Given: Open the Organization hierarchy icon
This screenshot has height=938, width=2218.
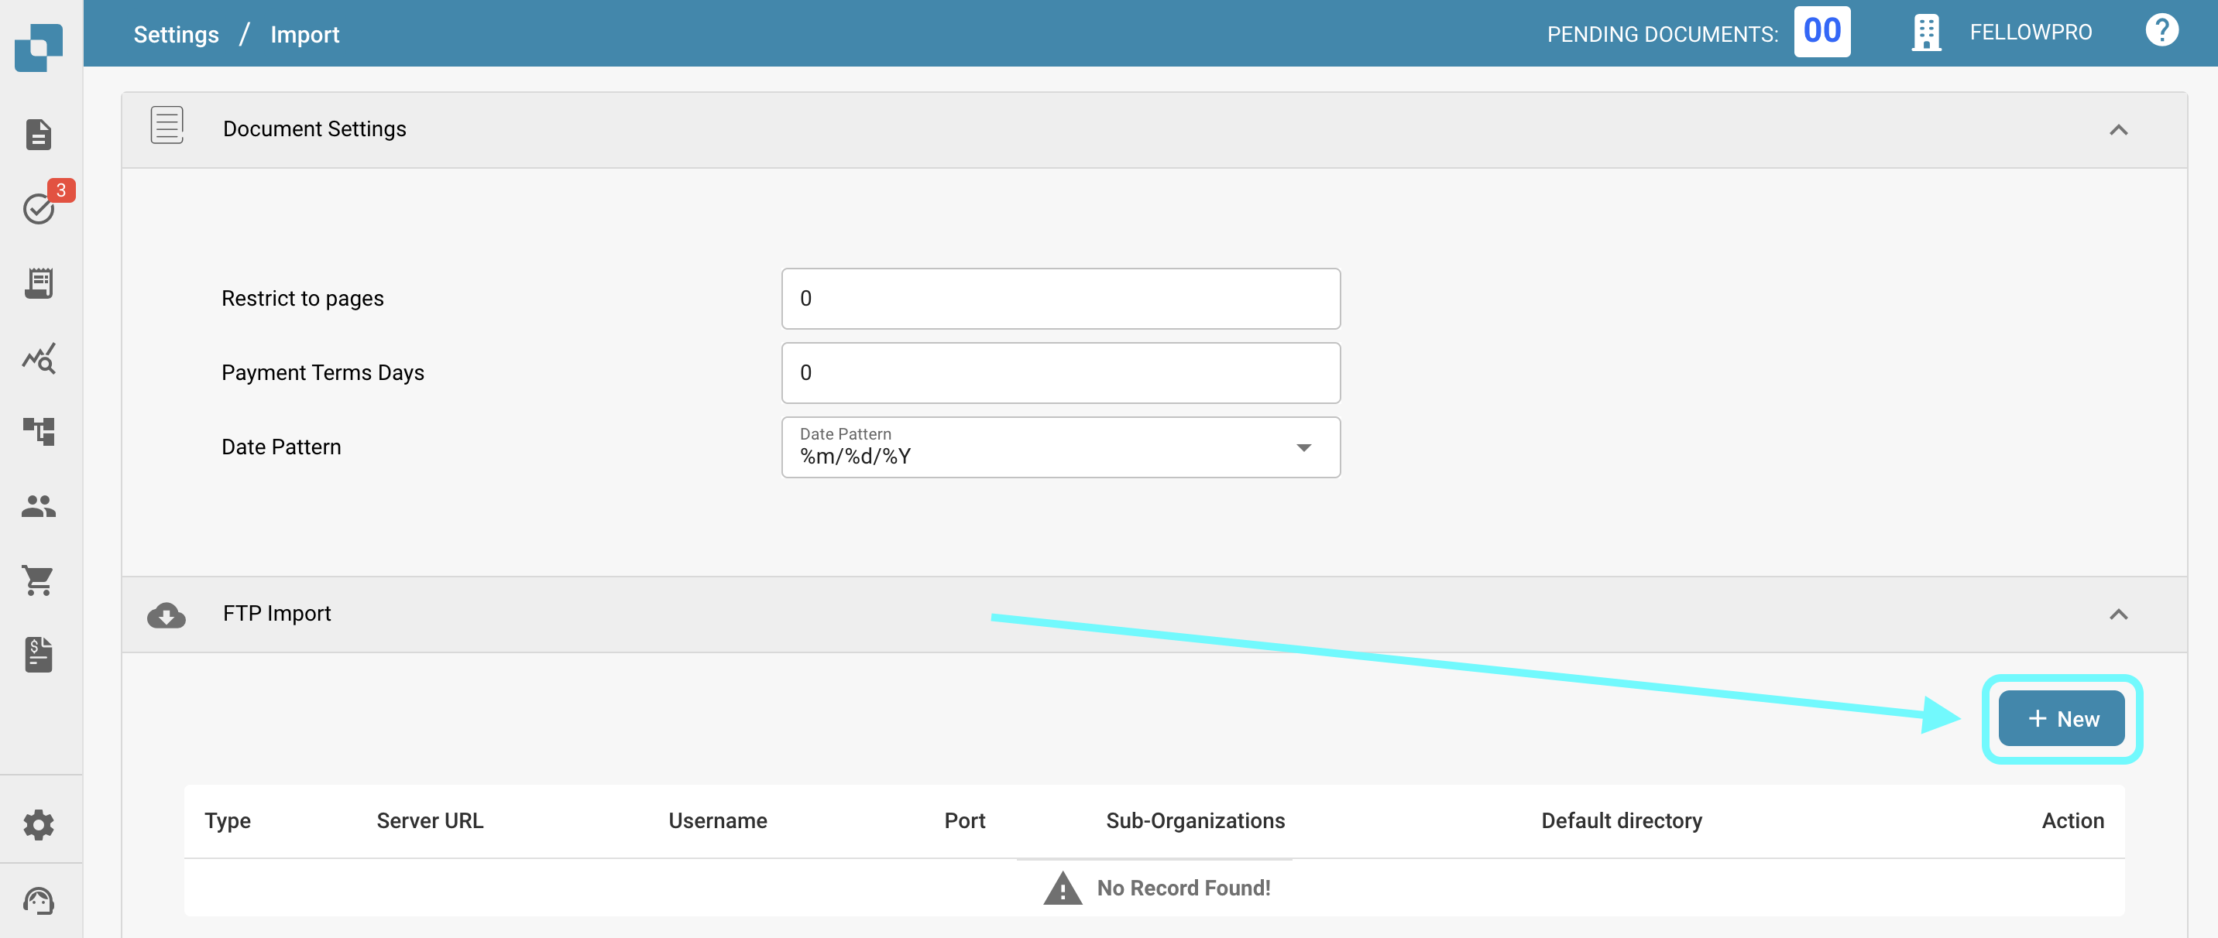Looking at the screenshot, I should [38, 432].
